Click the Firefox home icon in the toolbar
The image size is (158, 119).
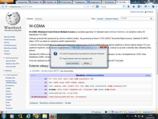(x=134, y=7)
